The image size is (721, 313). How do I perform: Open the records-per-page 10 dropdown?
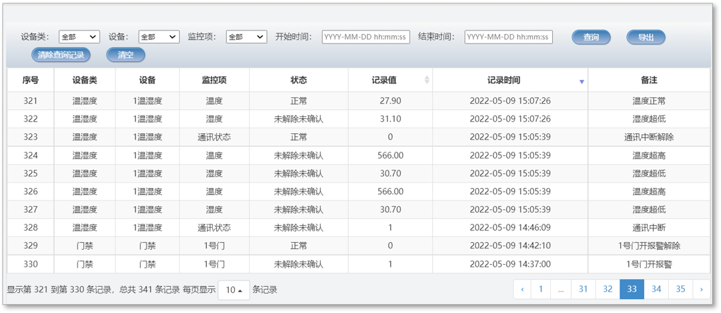click(x=234, y=290)
